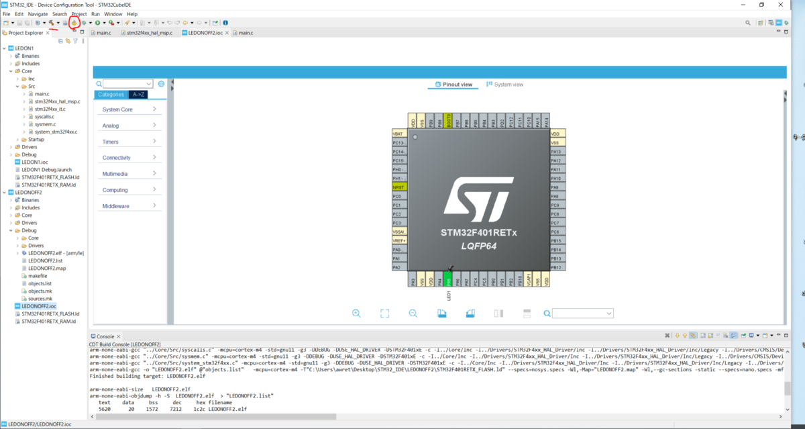Switch to the stm32f4xx_hal_msp.c editor tab
Image resolution: width=805 pixels, height=429 pixels.
pos(146,32)
